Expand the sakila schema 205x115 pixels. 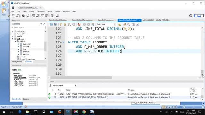click(x=12, y=36)
